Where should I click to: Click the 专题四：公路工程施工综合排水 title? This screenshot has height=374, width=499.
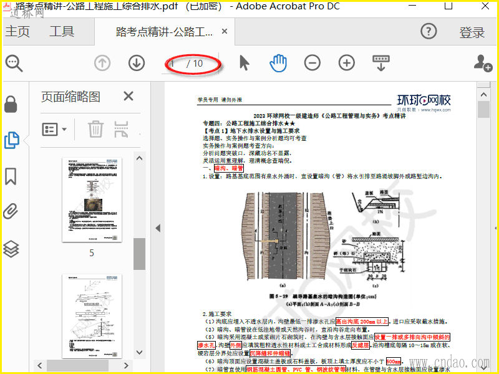(249, 123)
